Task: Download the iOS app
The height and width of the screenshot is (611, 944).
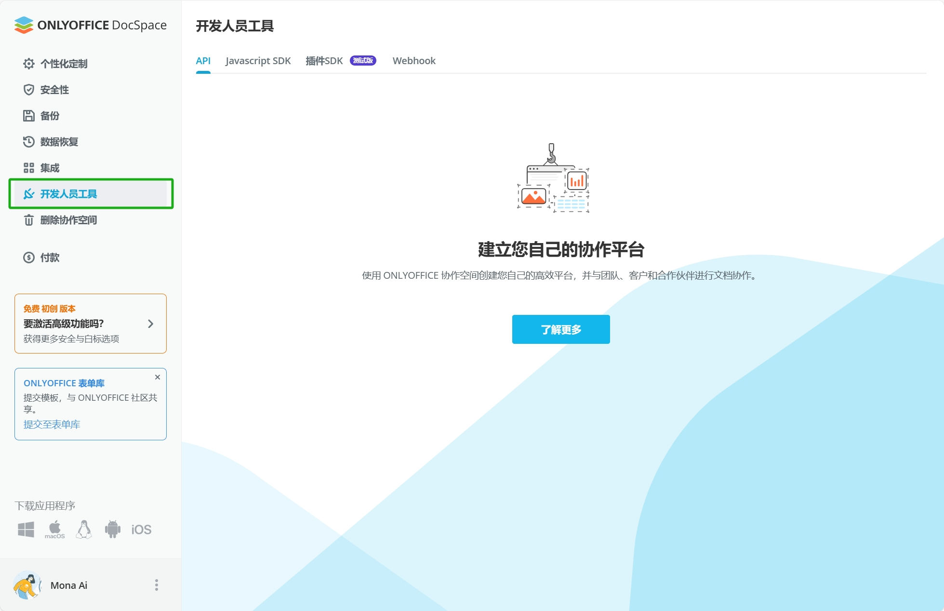Action: click(141, 530)
